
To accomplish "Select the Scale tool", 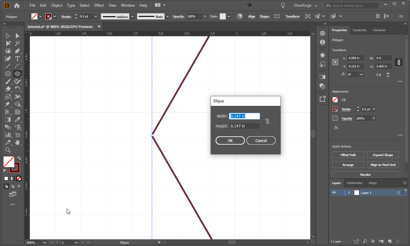I will click(8, 97).
